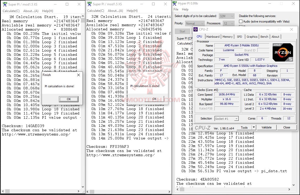Image resolution: width=300 pixels, height=195 pixels.
Task: Switch to the SPD tab in CPU-Z
Action: click(239, 37)
